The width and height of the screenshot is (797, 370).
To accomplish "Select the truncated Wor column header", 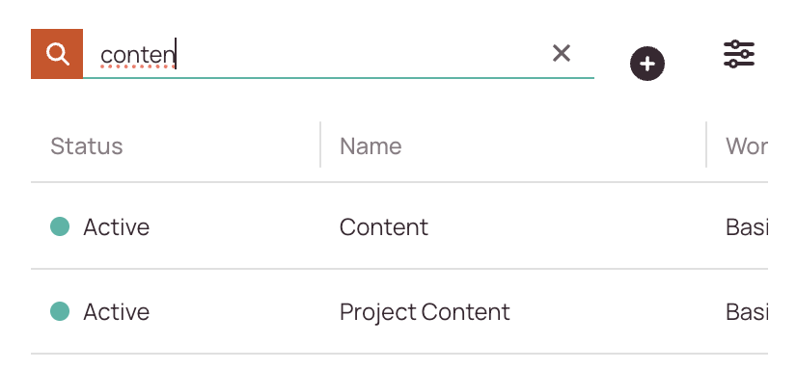I will tap(747, 146).
